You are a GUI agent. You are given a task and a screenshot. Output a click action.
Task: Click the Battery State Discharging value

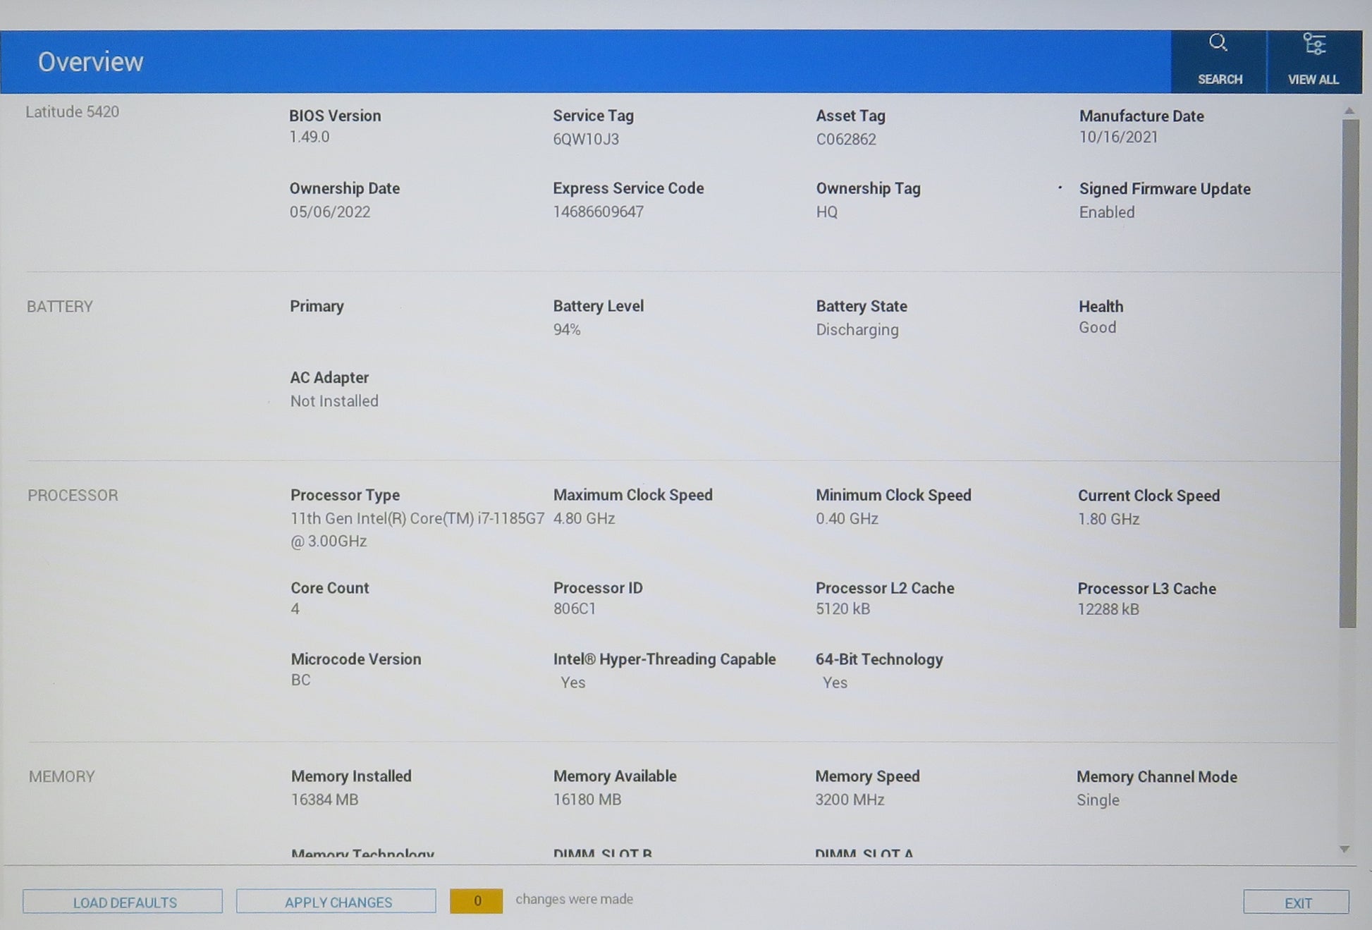857,330
